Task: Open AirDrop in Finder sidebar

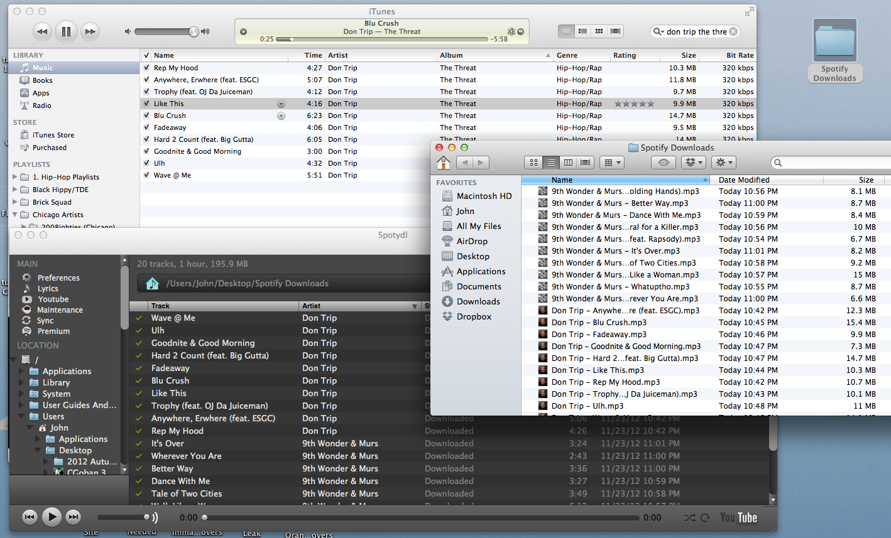Action: pyautogui.click(x=472, y=241)
